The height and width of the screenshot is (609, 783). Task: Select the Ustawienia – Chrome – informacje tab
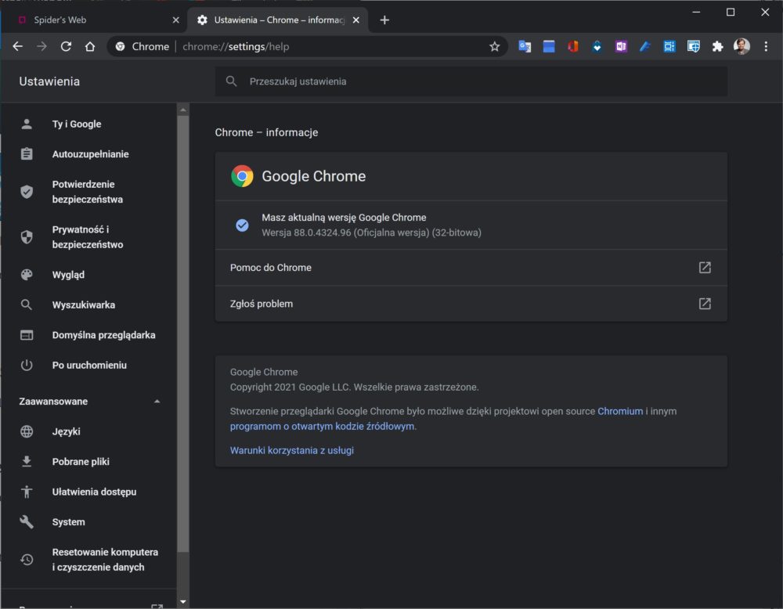click(x=278, y=20)
